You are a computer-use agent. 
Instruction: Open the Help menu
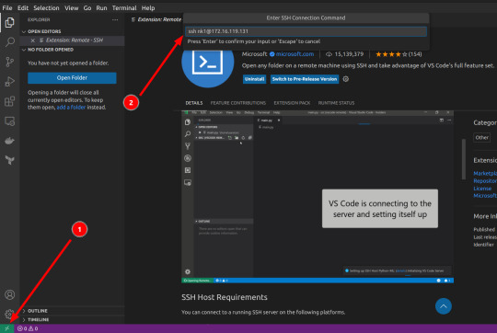(148, 8)
